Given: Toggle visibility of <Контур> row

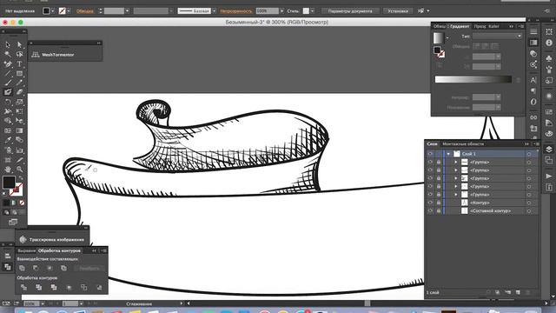Looking at the screenshot, I should point(430,203).
